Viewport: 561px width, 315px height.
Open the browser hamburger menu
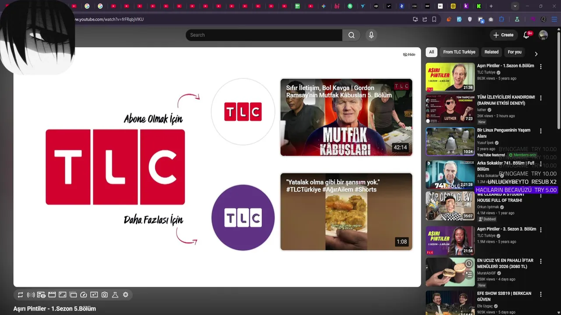[554, 19]
